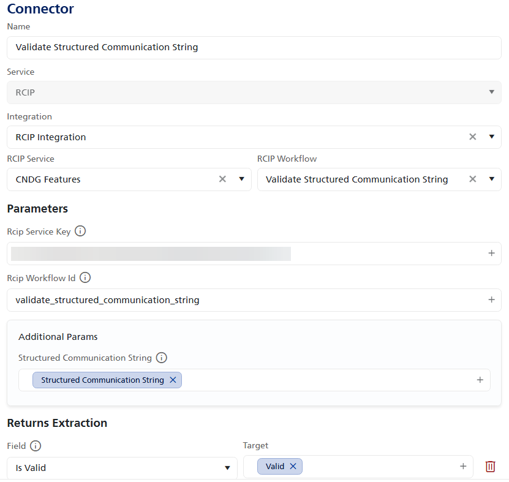Click info icon next to Structured Communication String label
Screen dimensions: 509x482
(162, 358)
